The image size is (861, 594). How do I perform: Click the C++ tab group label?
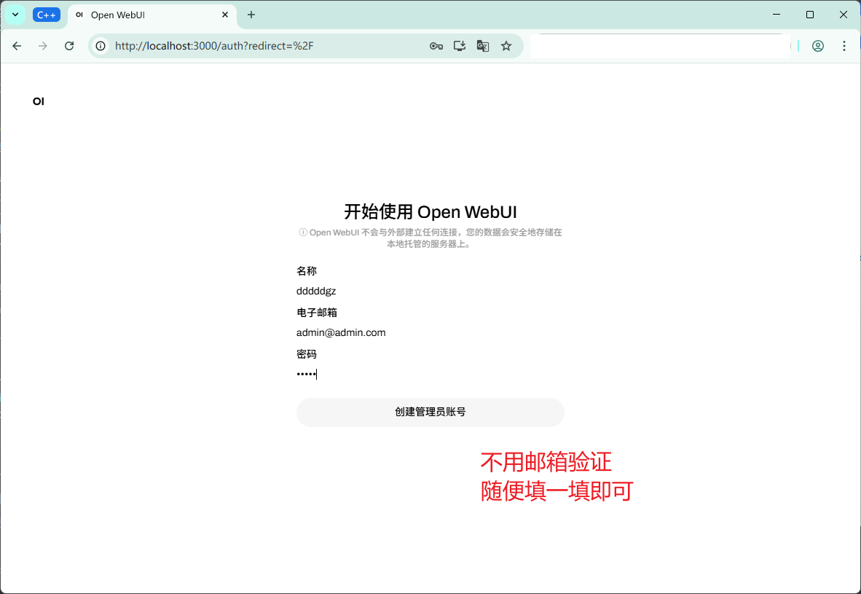click(47, 15)
